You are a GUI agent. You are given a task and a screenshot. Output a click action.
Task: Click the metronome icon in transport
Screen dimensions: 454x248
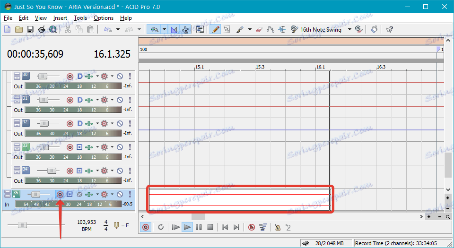coord(278,227)
